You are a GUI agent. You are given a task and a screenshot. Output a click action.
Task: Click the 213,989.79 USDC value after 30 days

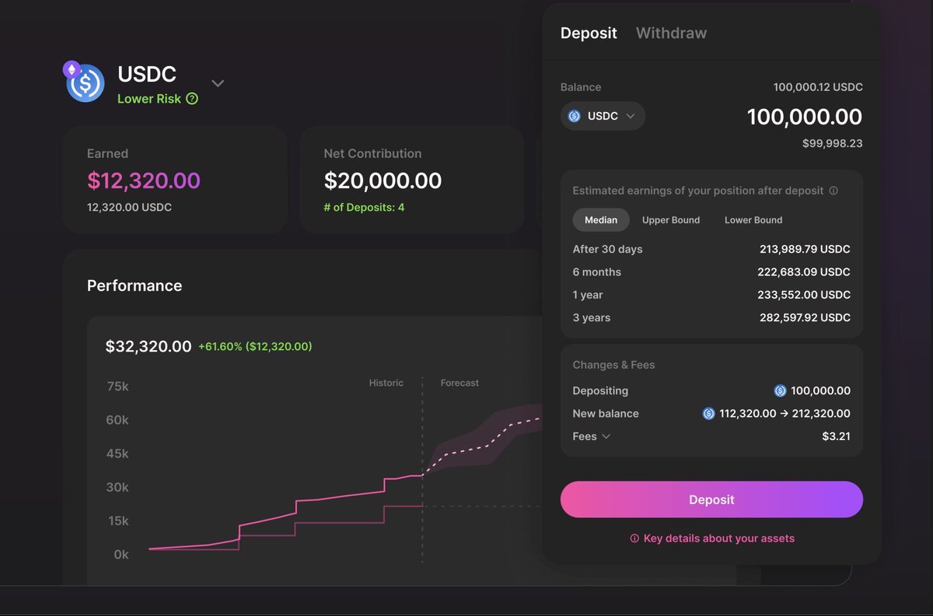(805, 250)
